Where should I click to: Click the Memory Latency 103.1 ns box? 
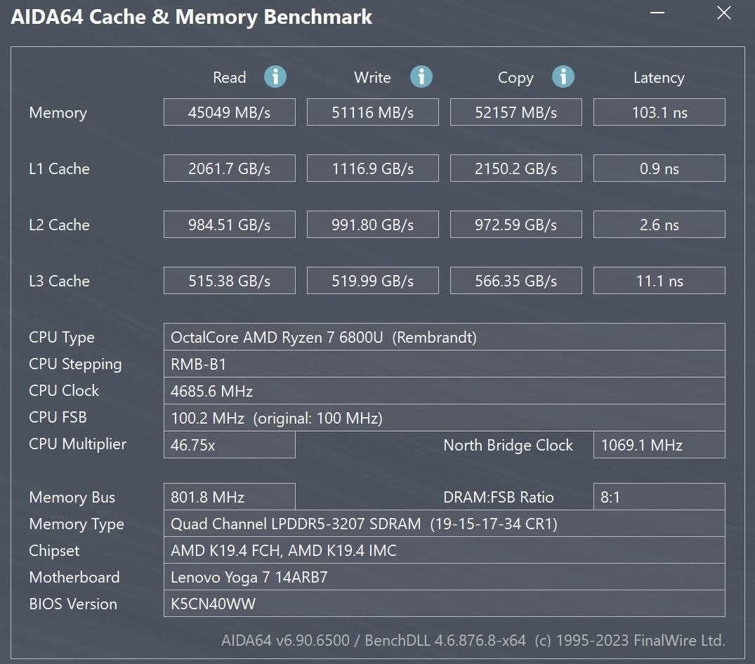point(659,112)
